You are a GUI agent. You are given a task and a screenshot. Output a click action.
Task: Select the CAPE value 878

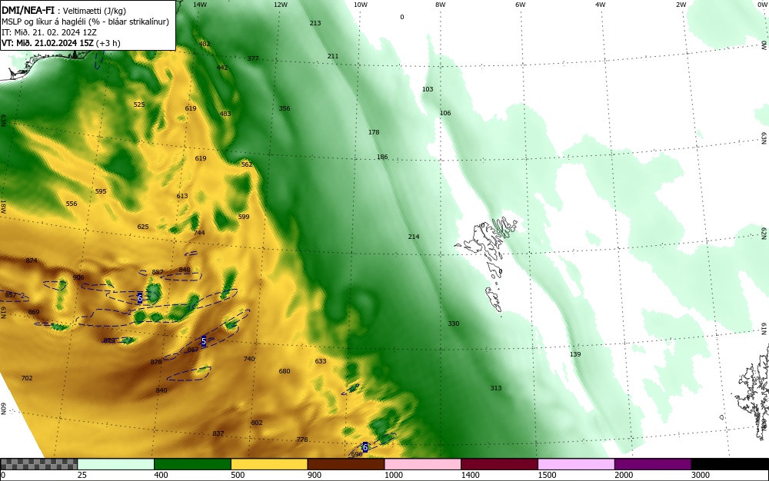[156, 362]
